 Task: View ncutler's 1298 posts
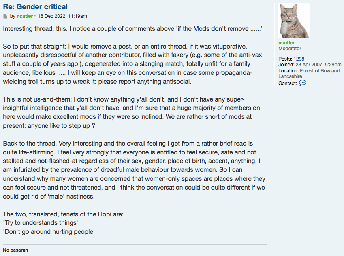(x=299, y=59)
